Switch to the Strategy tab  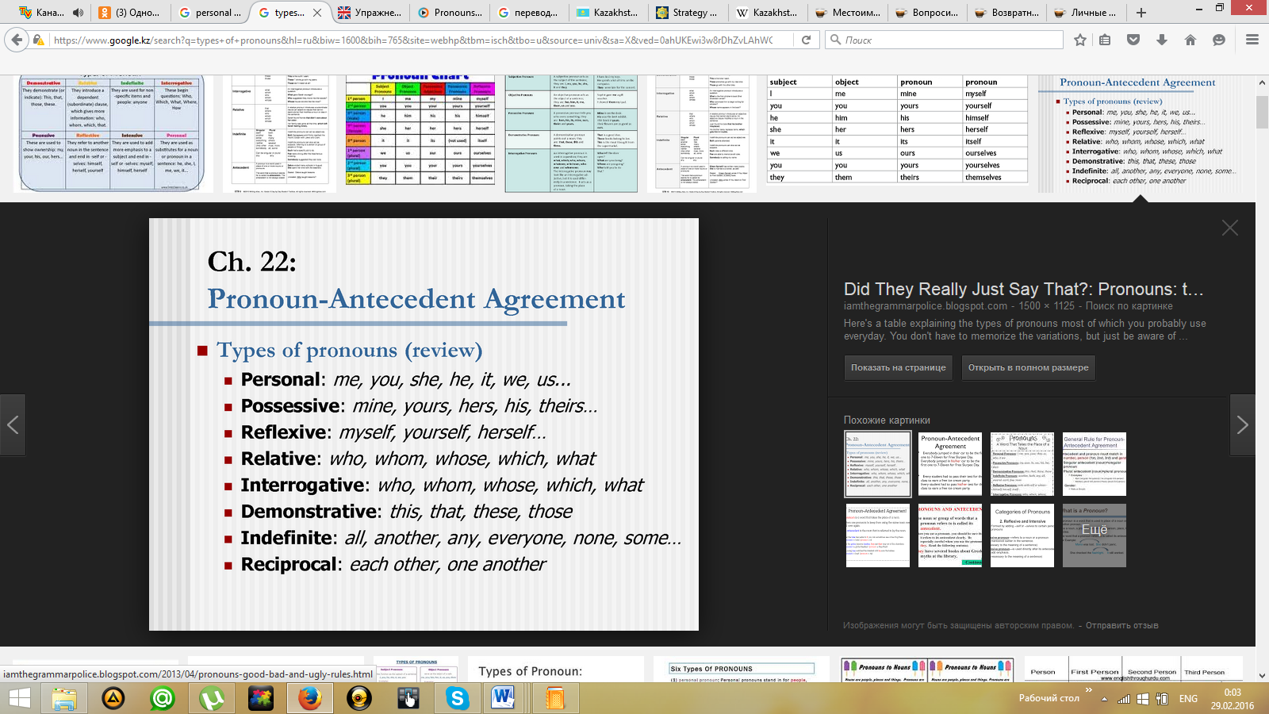click(687, 13)
